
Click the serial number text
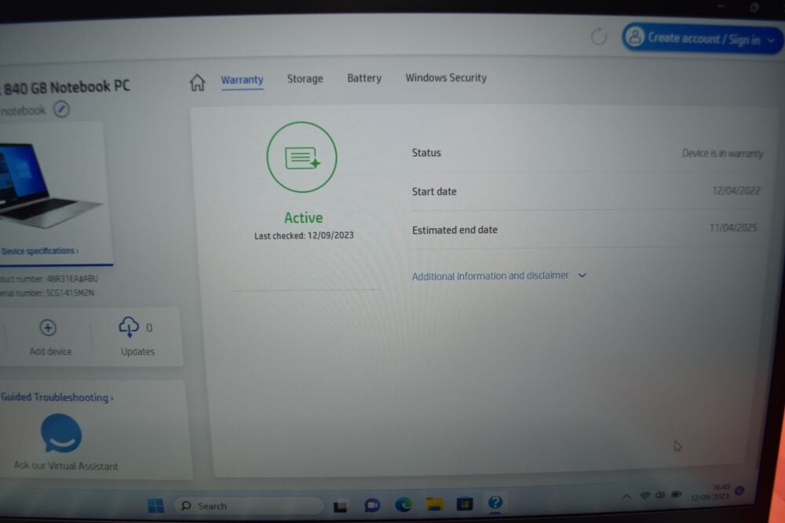coord(47,293)
